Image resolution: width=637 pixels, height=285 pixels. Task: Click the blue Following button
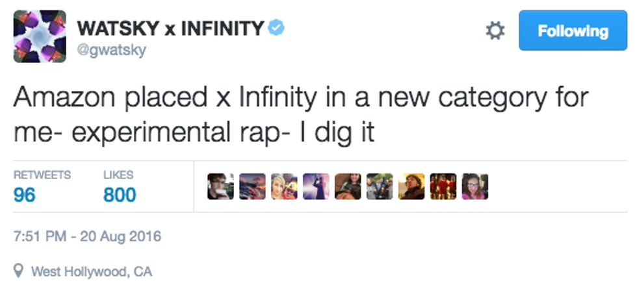click(573, 31)
